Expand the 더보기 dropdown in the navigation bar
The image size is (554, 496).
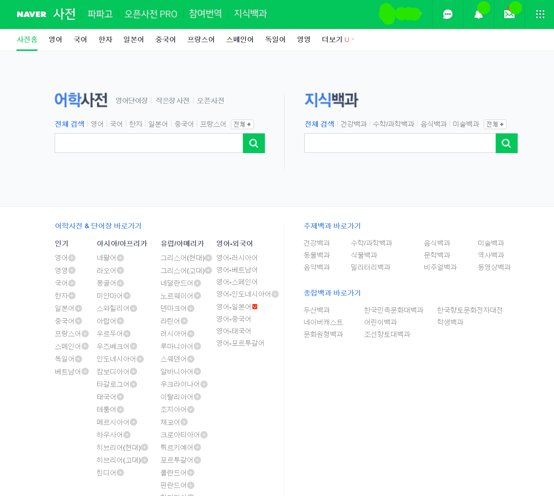coord(338,40)
